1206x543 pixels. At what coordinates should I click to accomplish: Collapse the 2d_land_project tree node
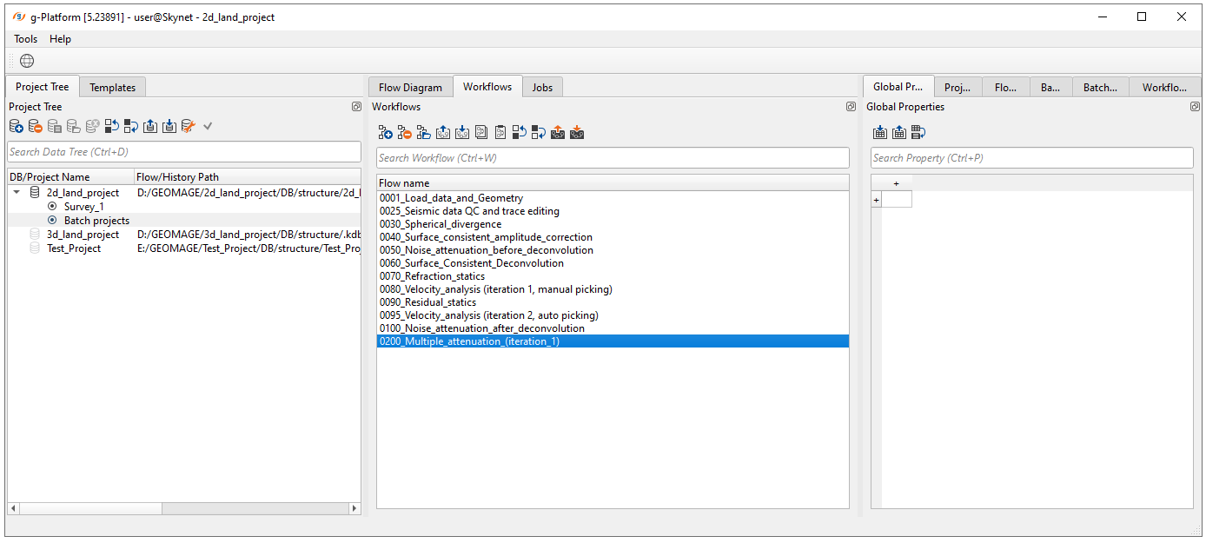tap(17, 193)
